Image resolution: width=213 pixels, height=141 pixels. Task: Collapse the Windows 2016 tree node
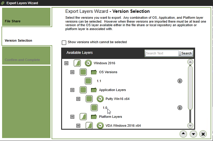click(x=66, y=63)
